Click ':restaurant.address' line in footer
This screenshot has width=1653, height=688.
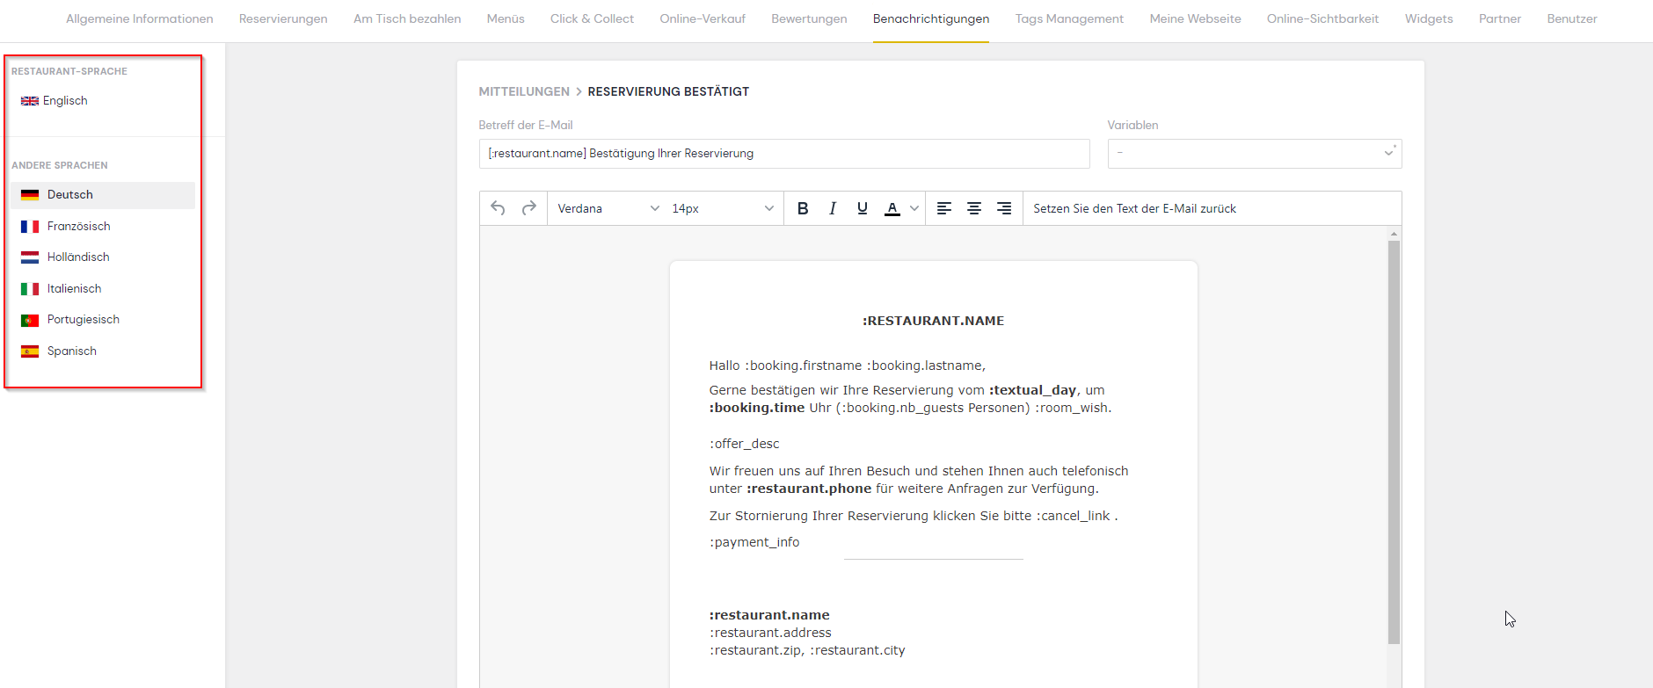click(x=770, y=633)
